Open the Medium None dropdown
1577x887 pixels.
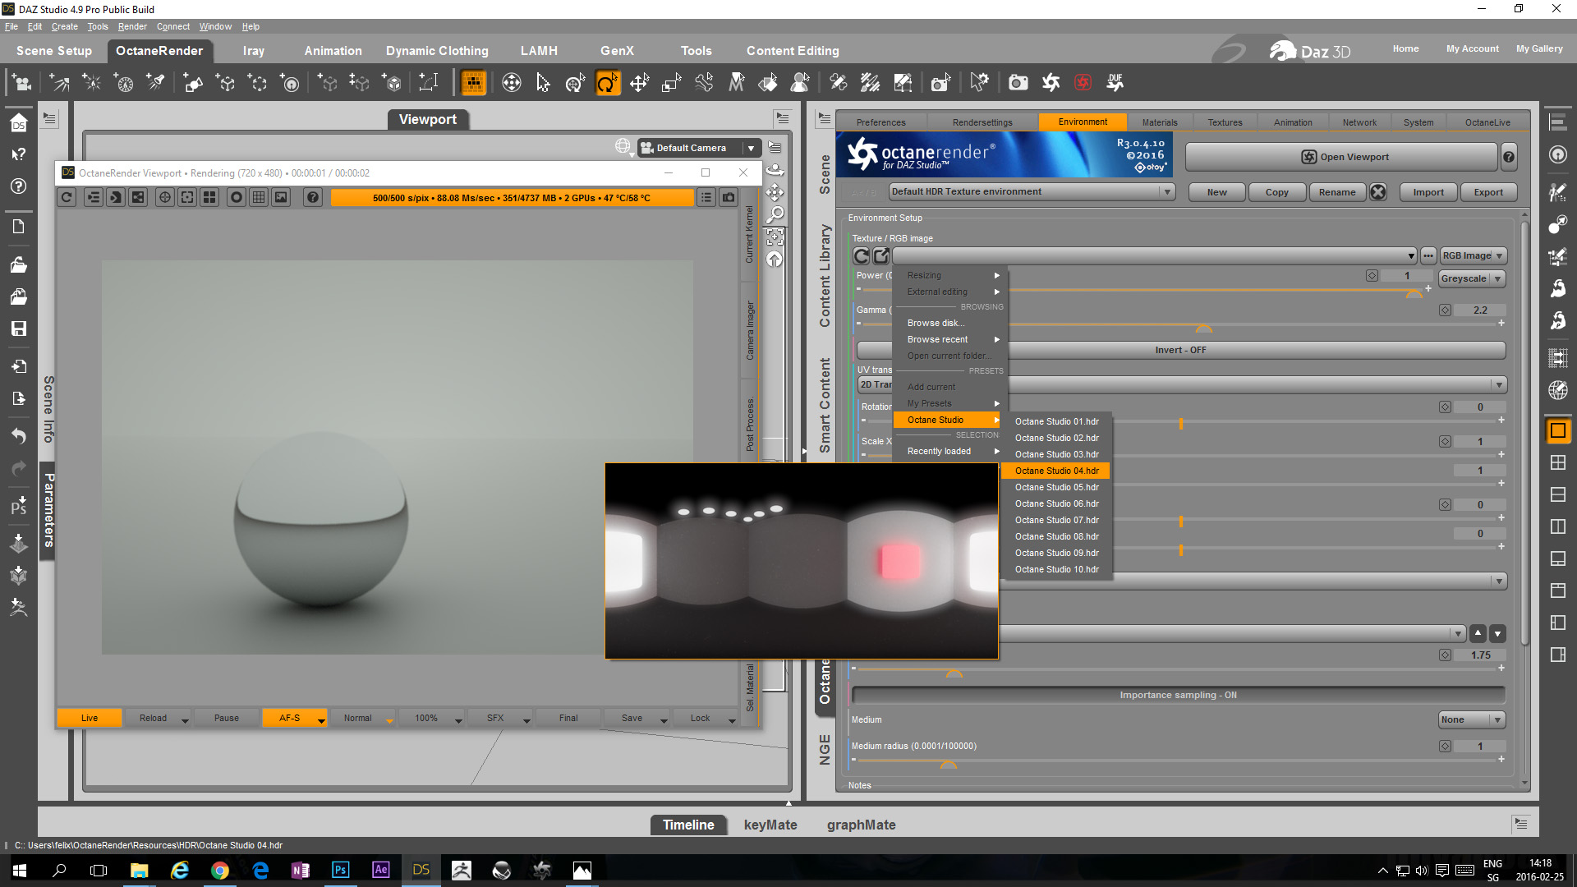click(x=1472, y=719)
